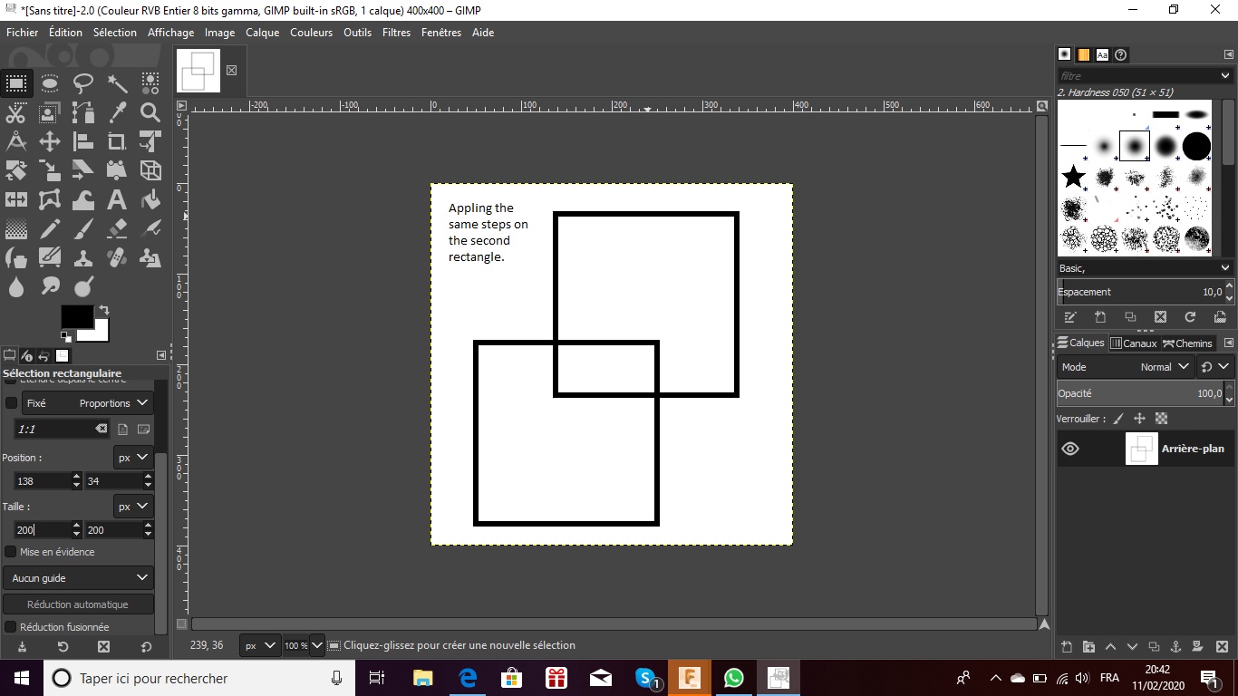This screenshot has width=1238, height=696.
Task: Toggle lock position and size
Action: pyautogui.click(x=1139, y=419)
